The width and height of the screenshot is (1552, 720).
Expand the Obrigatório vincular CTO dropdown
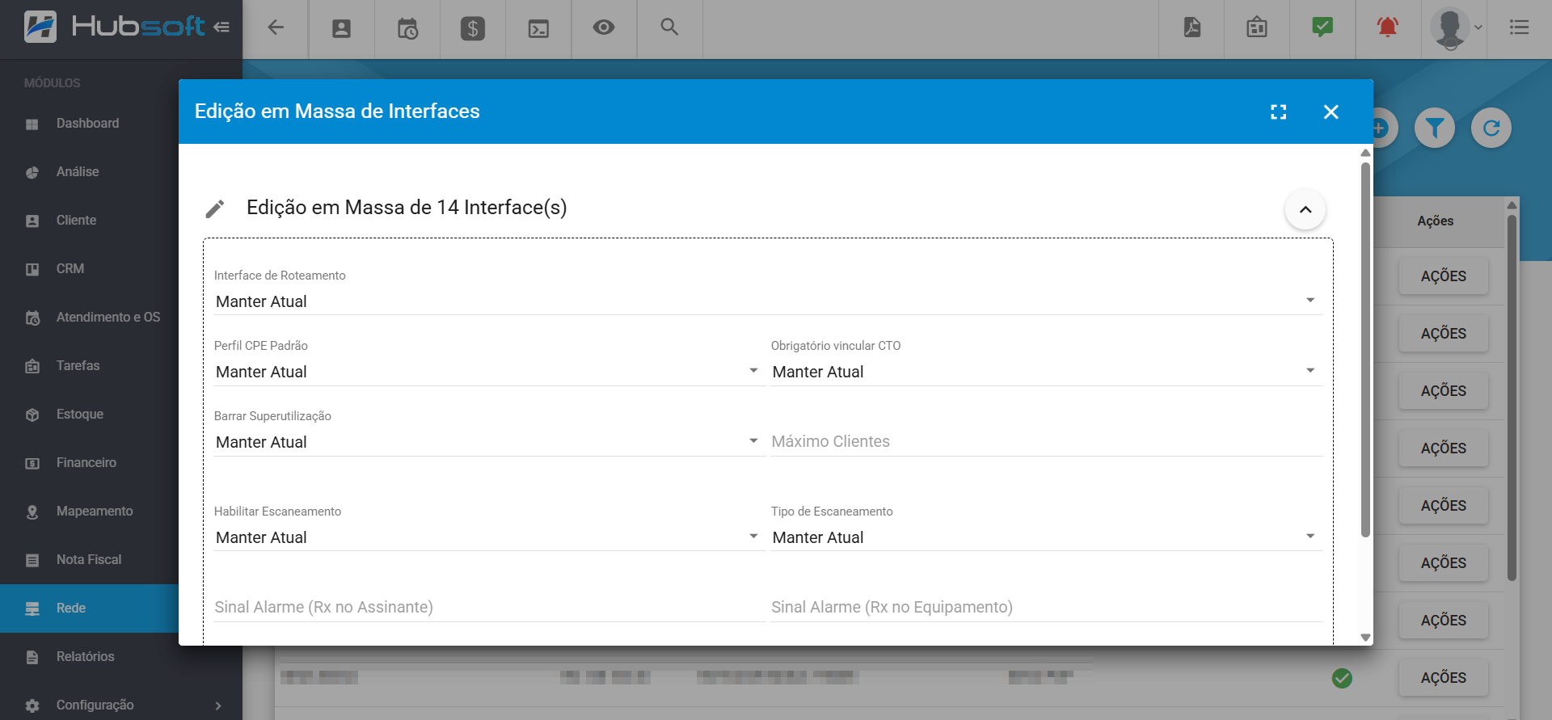click(x=1045, y=372)
